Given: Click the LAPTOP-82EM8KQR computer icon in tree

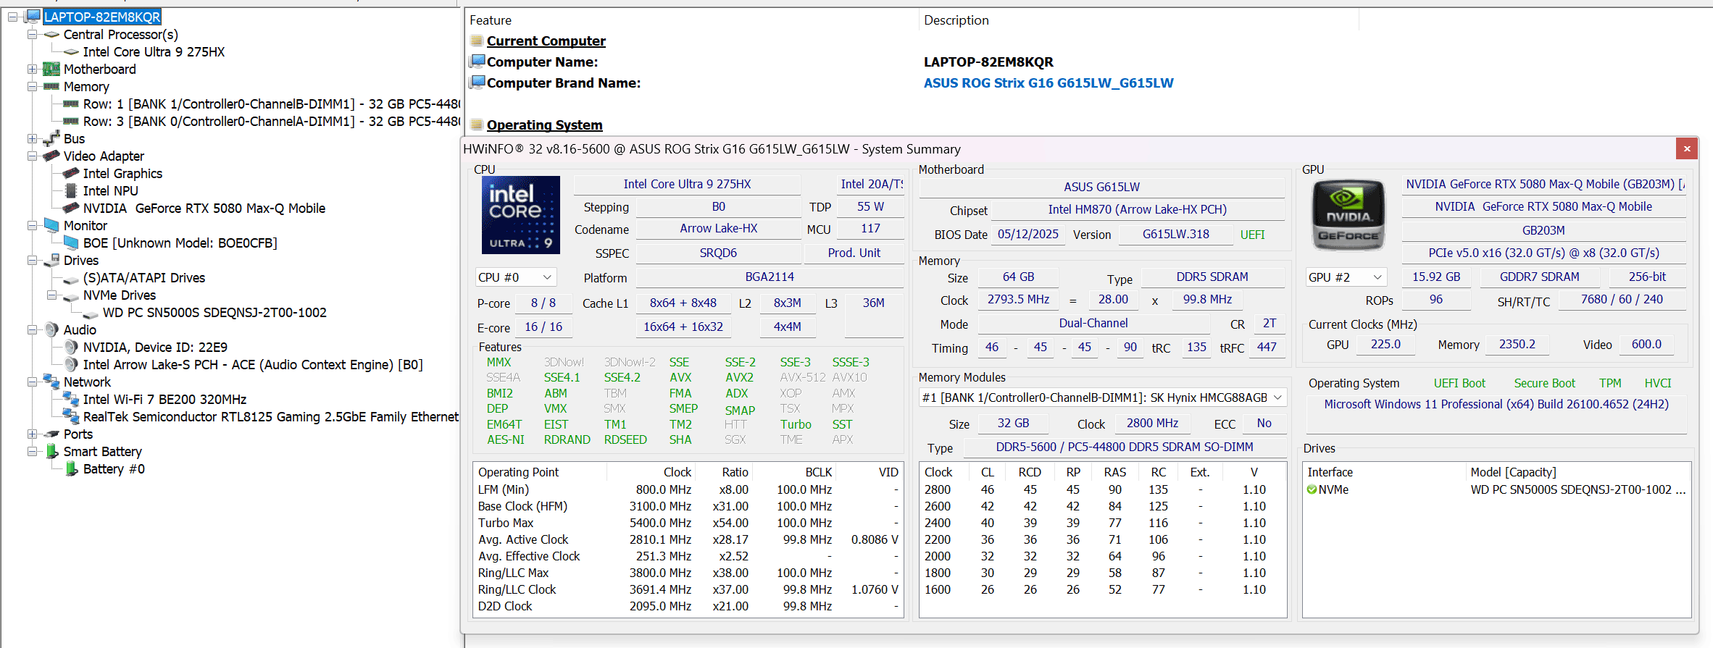Looking at the screenshot, I should pyautogui.click(x=33, y=17).
